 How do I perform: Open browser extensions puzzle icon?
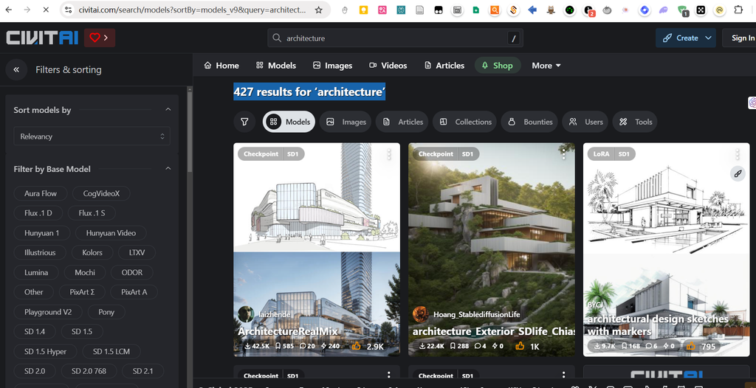click(738, 10)
